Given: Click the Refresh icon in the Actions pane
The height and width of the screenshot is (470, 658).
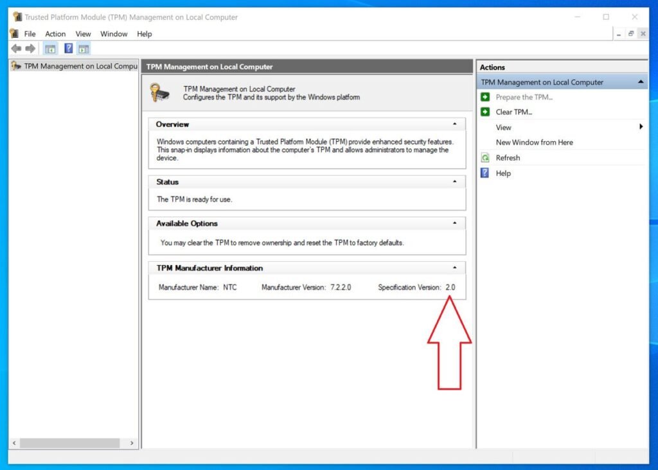Looking at the screenshot, I should click(x=485, y=157).
